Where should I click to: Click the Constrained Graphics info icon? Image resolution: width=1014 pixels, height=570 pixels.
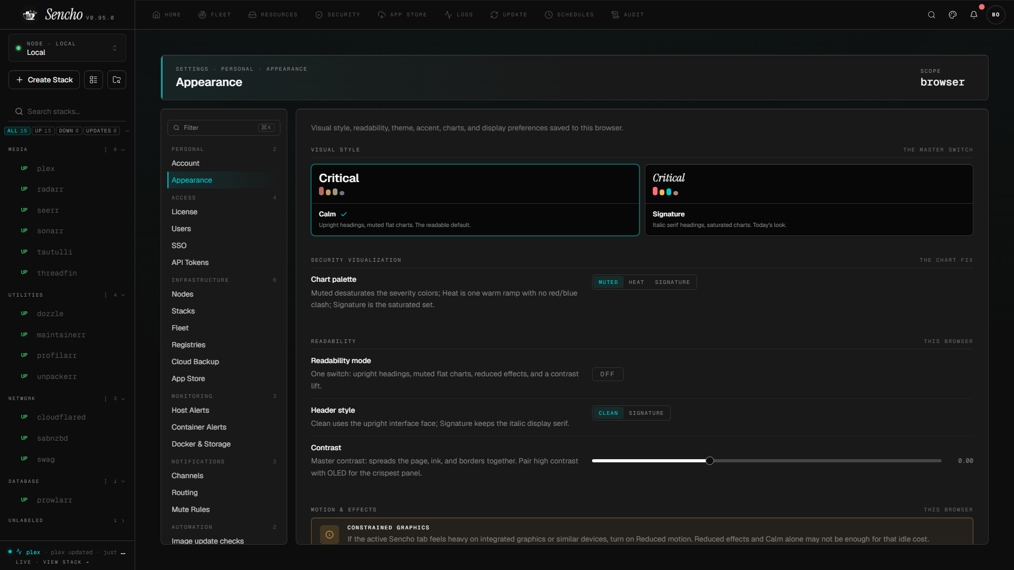pyautogui.click(x=330, y=535)
